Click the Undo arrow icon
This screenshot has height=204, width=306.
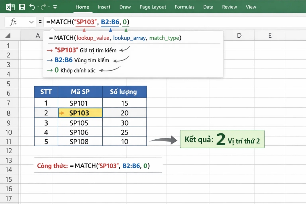point(33,6)
